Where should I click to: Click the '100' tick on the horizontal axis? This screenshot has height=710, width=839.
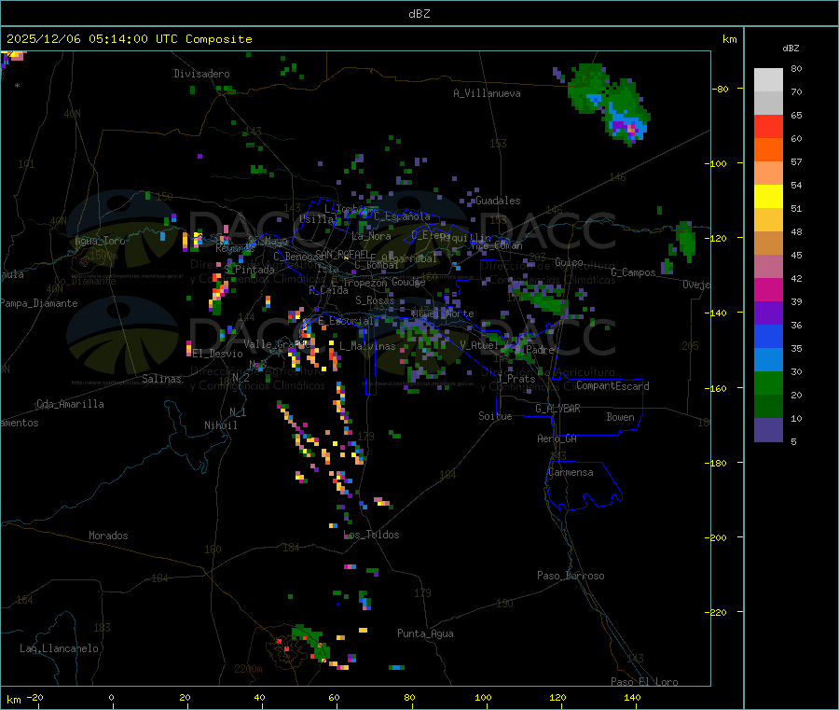(x=483, y=698)
